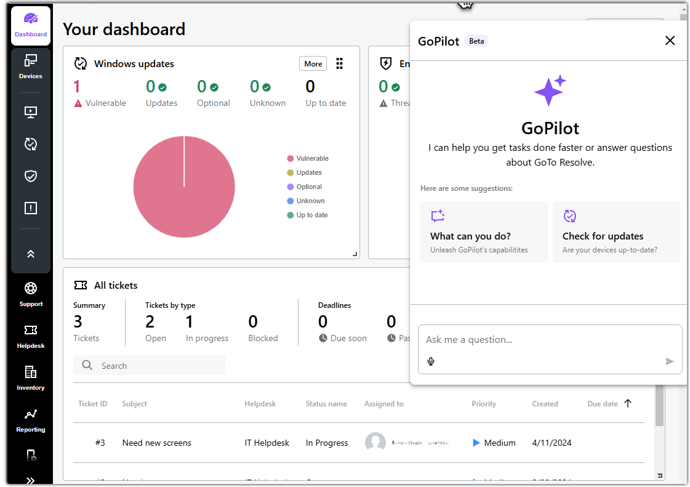Screen dimensions: 690x487
Task: Open the remote screen session sidebar icon
Action: pyautogui.click(x=31, y=112)
